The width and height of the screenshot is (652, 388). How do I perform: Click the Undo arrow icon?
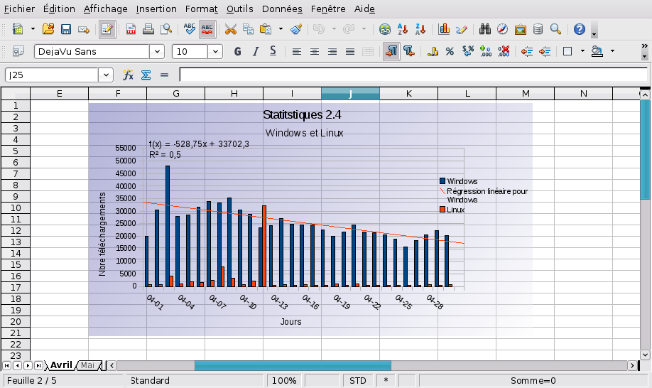(319, 29)
